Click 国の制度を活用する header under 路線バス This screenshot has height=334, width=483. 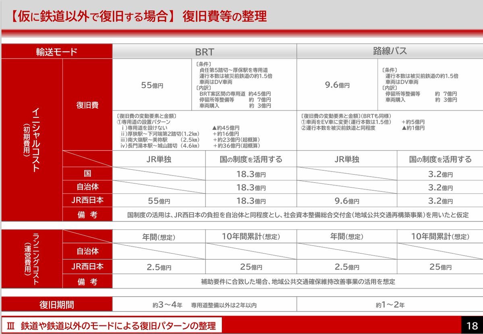coord(440,159)
